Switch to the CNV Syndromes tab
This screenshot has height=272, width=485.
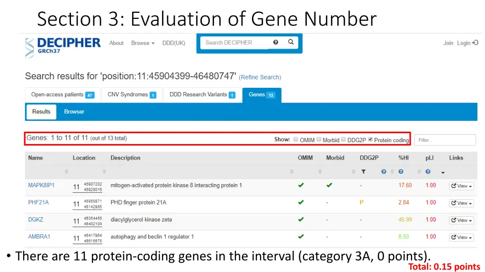pyautogui.click(x=132, y=94)
